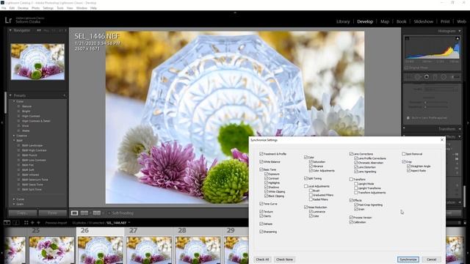The height and width of the screenshot is (264, 470).
Task: Collapse the Color preset group
Action: point(14,101)
